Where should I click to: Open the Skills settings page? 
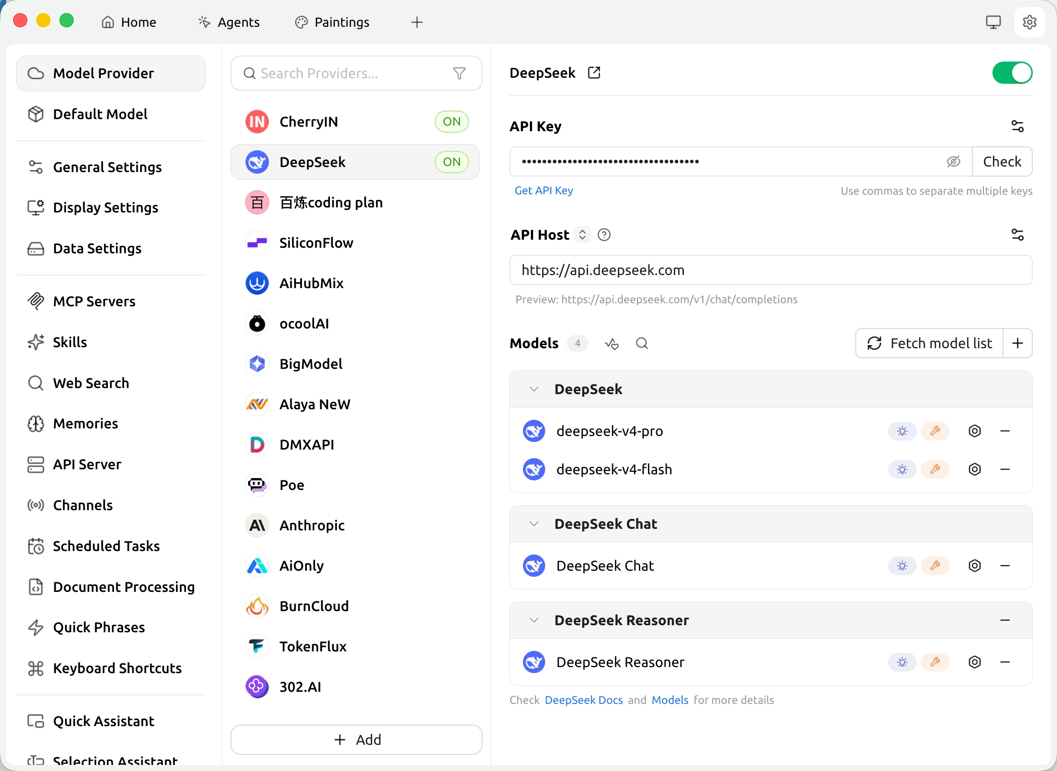[111, 342]
